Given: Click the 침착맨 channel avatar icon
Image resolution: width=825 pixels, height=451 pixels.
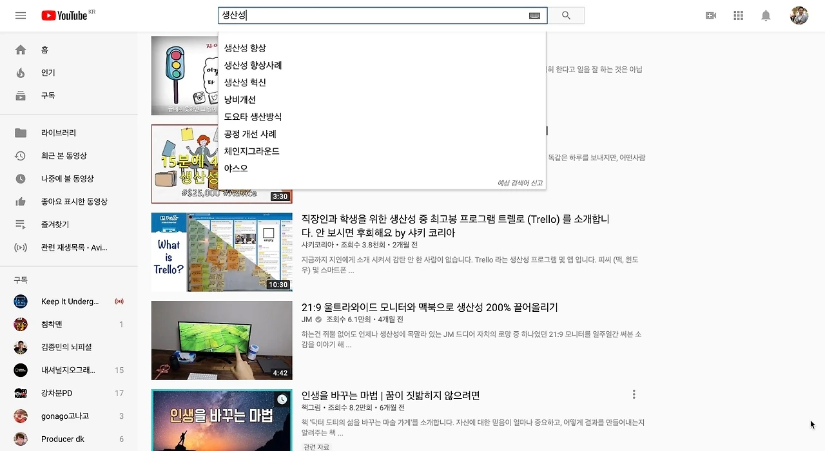Looking at the screenshot, I should (21, 324).
